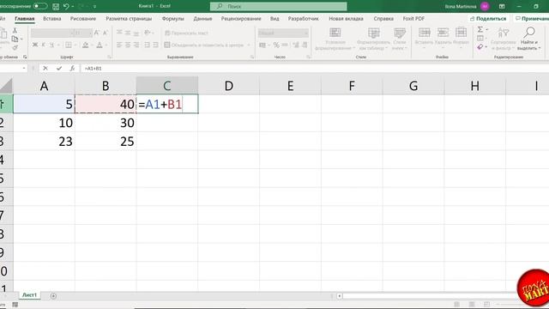The width and height of the screenshot is (549, 309).
Task: Select the Лист1 sheet tab
Action: coord(29,295)
